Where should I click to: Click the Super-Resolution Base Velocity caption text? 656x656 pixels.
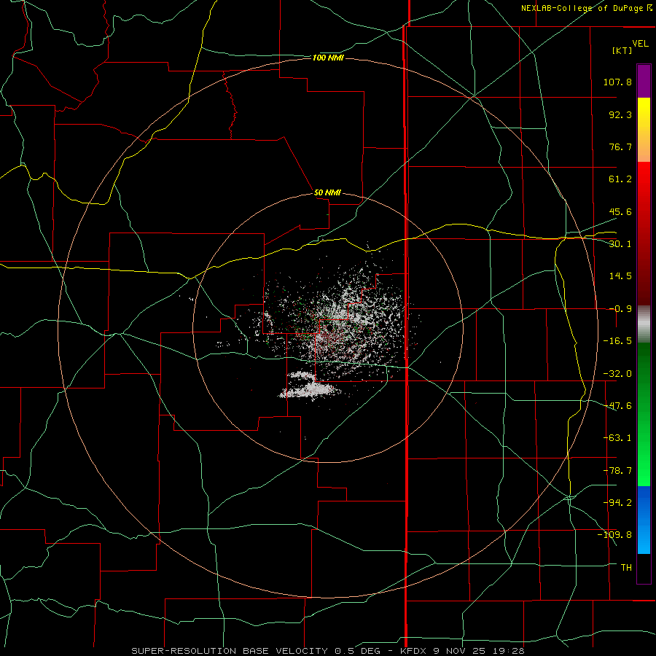click(328, 651)
